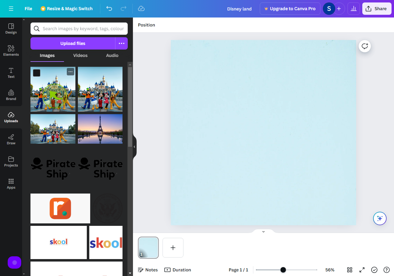
Task: Open the Apps sidebar panel
Action: pyautogui.click(x=11, y=184)
